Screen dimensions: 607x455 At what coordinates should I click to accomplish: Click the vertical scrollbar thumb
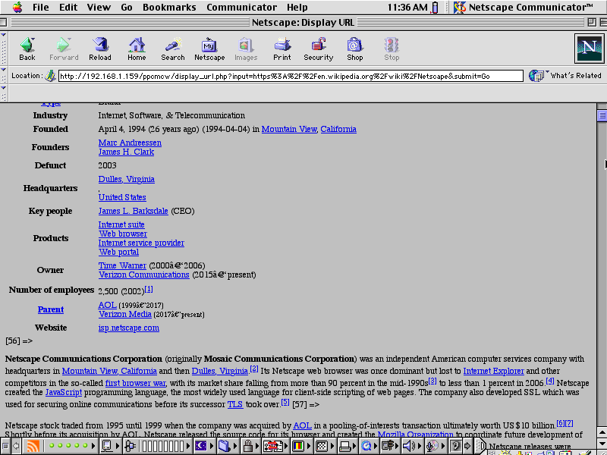pyautogui.click(x=602, y=115)
